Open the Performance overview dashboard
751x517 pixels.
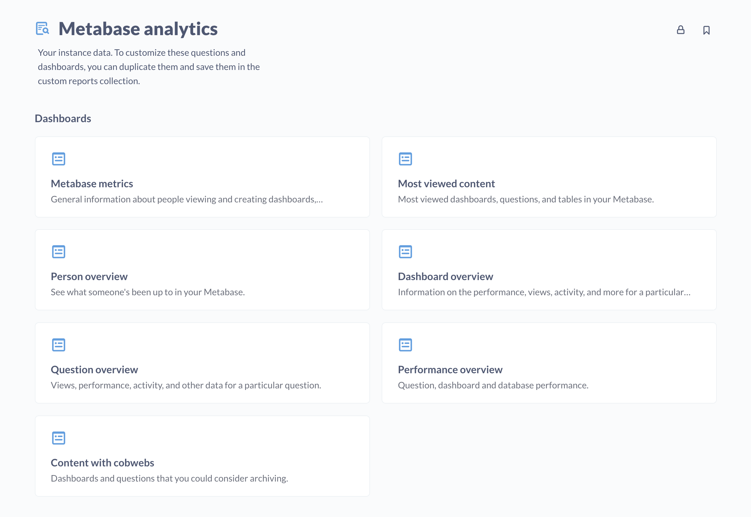tap(450, 369)
